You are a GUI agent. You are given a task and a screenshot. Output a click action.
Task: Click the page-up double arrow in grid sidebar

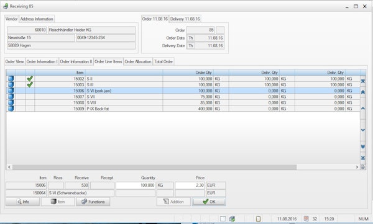363,92
